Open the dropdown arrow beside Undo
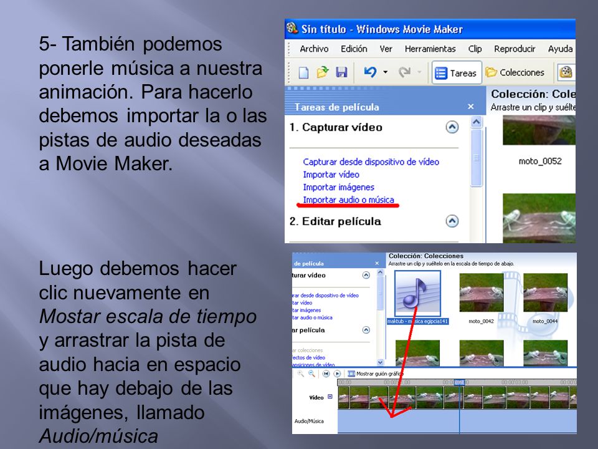This screenshot has width=598, height=449. 386,72
